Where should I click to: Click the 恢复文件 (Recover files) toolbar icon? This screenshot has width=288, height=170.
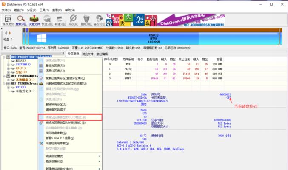tap(34, 19)
